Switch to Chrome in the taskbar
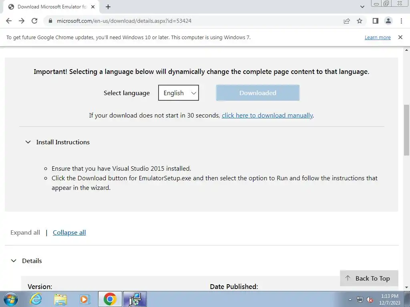Screen dimensions: 410x307 [x=110, y=299]
